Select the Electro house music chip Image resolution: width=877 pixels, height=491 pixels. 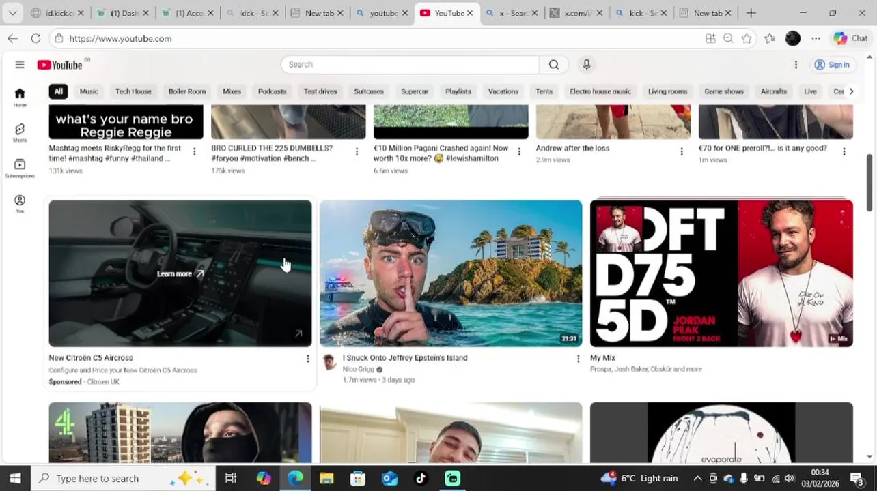tap(600, 91)
